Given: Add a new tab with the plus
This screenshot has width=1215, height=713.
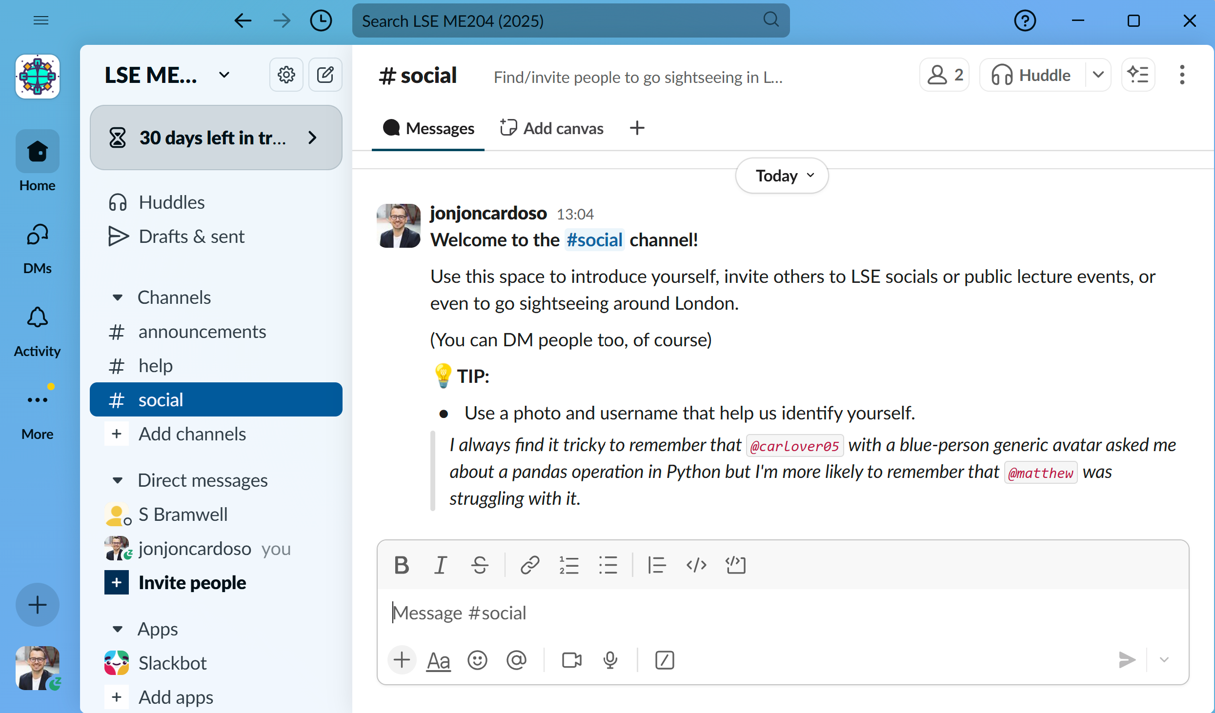Looking at the screenshot, I should click(x=637, y=128).
